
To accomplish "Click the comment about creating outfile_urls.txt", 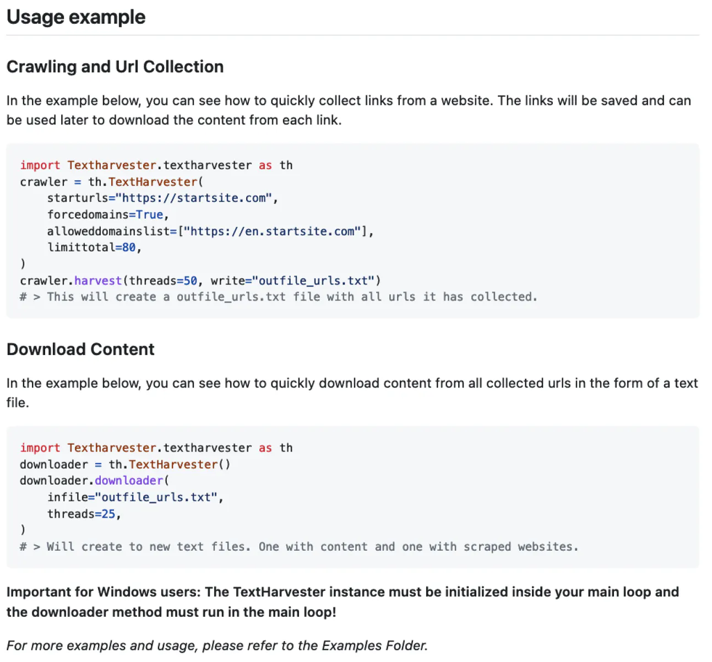I will pos(278,297).
